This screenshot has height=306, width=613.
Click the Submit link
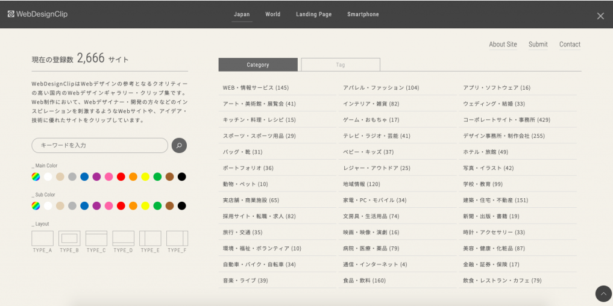[538, 44]
